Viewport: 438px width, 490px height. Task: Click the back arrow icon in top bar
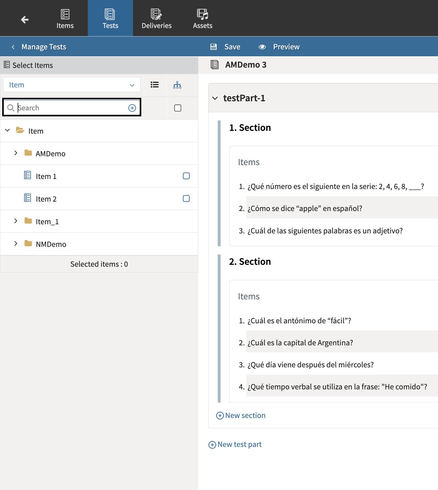coord(25,20)
